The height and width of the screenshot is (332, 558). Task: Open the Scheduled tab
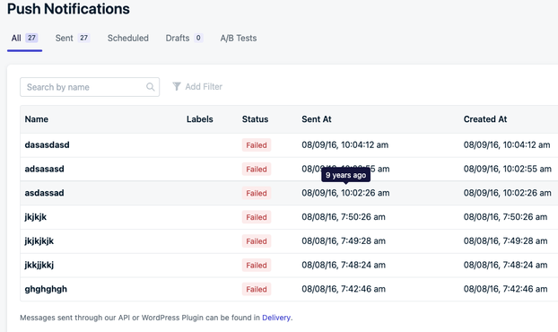tap(128, 38)
